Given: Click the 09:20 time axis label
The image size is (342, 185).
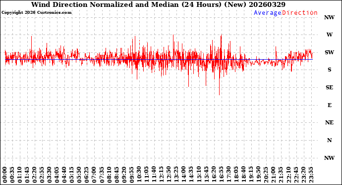Looking at the screenshot, I should 124,175.
